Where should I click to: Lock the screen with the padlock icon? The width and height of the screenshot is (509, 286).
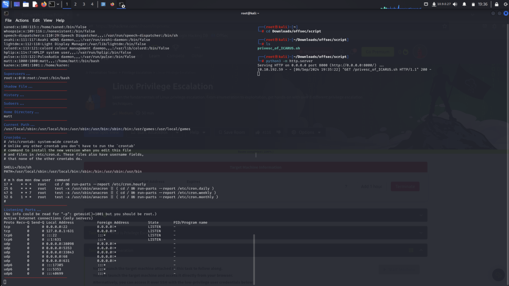496,4
